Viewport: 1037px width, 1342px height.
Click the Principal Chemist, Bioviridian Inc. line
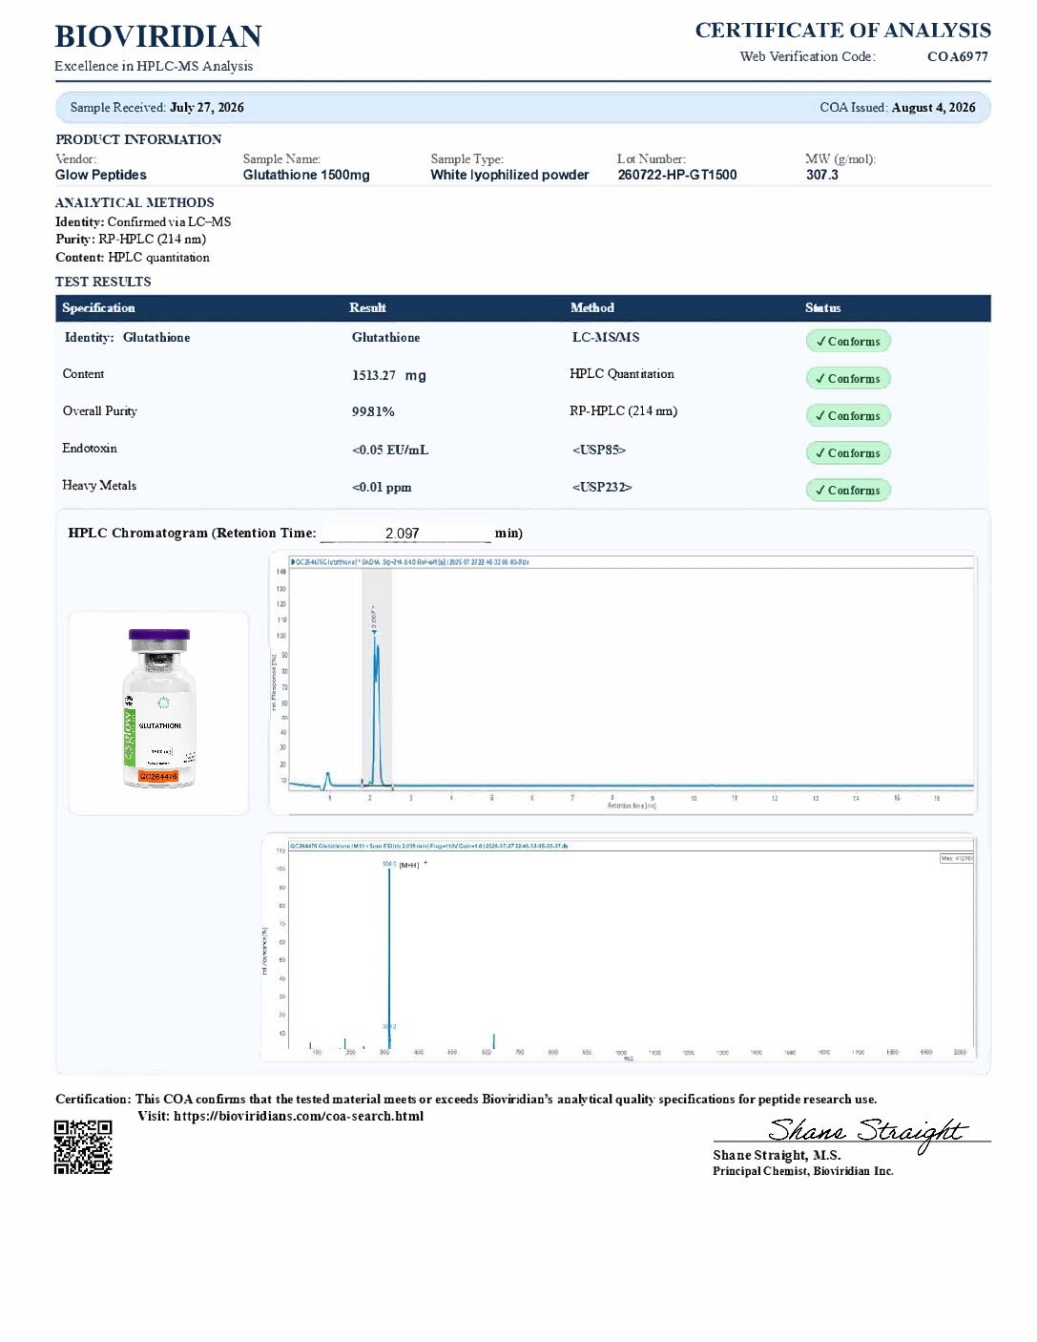click(x=803, y=1171)
